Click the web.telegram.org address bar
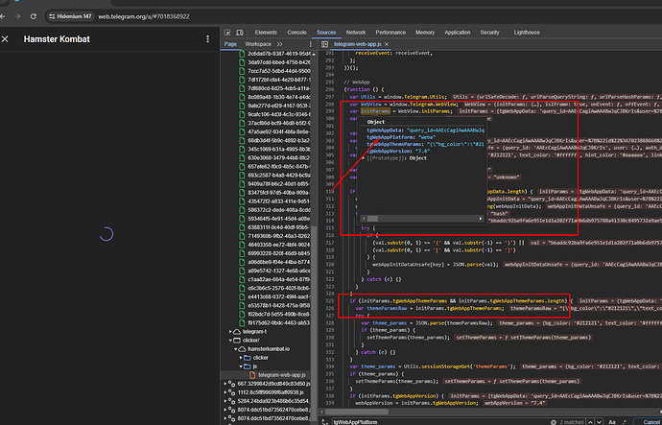This screenshot has height=425, width=662. click(x=144, y=16)
